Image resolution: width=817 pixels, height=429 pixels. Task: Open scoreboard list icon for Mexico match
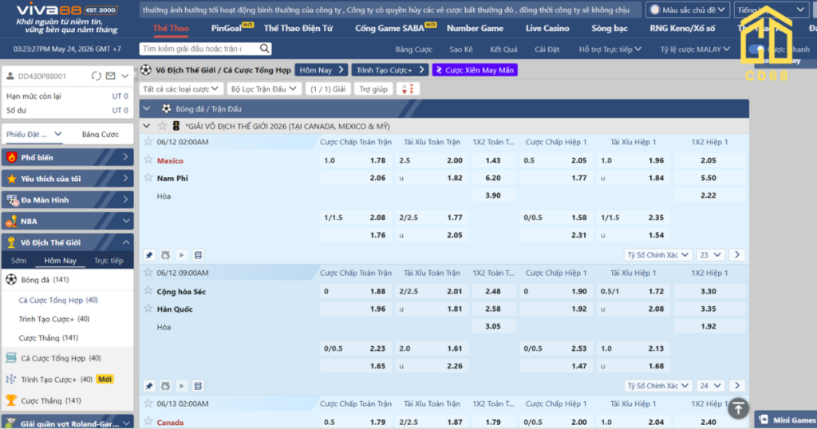(198, 255)
